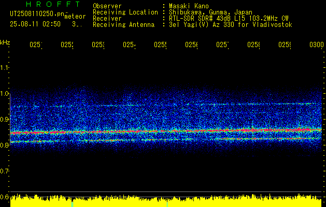Click the 3el Yagi antenna description

tap(231, 25)
